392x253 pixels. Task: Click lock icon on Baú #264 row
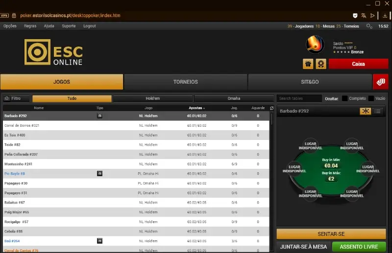(99, 241)
